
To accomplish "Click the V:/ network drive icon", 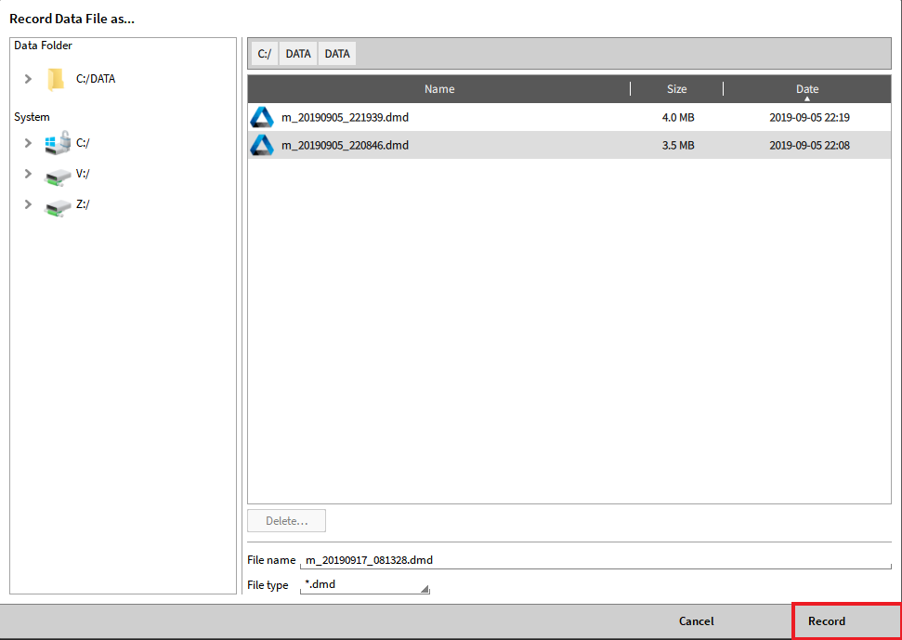I will click(x=58, y=175).
